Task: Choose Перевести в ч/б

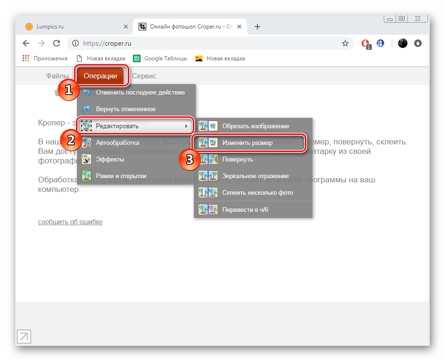Action: click(x=253, y=210)
